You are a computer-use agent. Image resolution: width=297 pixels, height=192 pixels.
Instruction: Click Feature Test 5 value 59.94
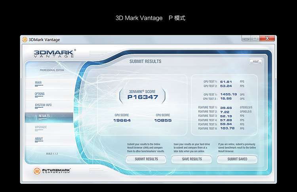226,124
